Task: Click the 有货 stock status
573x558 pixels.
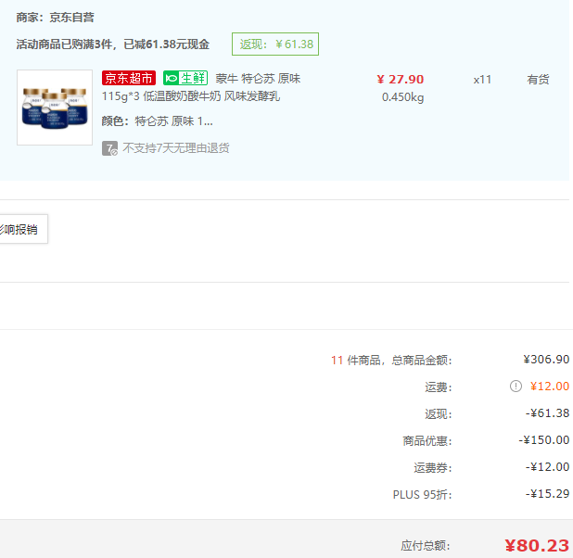Action: pos(538,80)
